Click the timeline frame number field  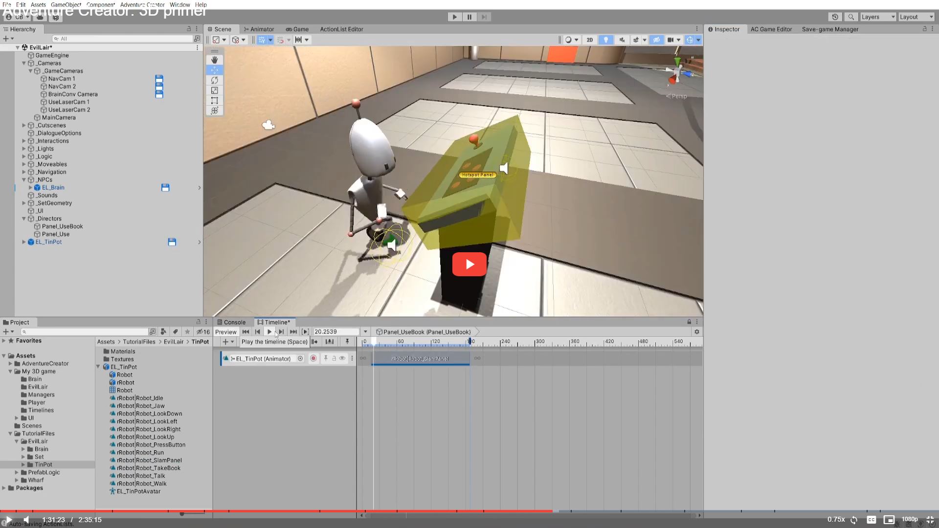336,332
